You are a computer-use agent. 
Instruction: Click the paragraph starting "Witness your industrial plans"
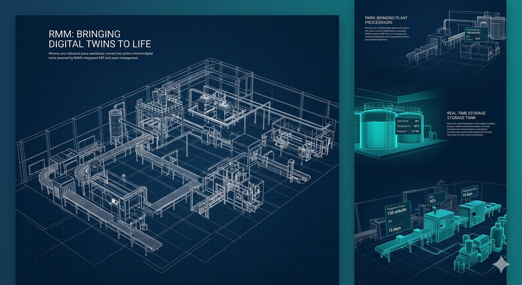pyautogui.click(x=100, y=56)
